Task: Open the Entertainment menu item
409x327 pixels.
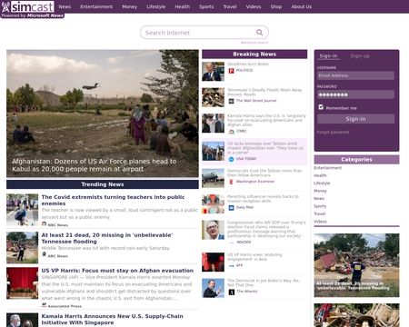Action: click(96, 6)
